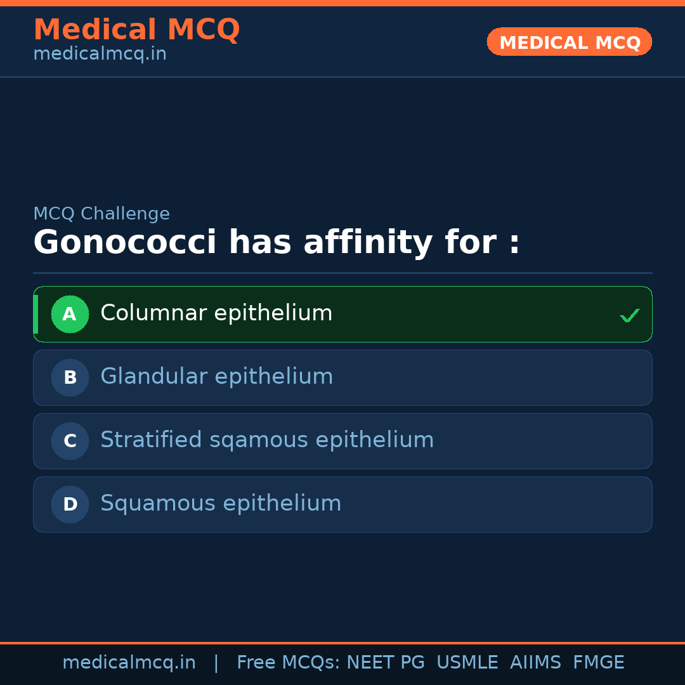Click the green checkmark on option A

pyautogui.click(x=629, y=315)
